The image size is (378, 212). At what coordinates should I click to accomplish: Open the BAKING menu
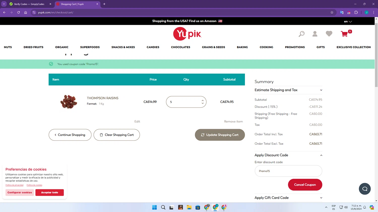point(242,47)
